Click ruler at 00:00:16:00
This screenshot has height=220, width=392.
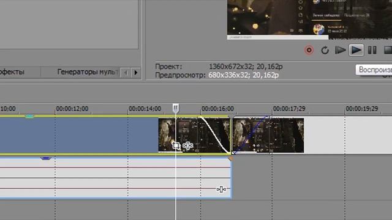pyautogui.click(x=217, y=109)
